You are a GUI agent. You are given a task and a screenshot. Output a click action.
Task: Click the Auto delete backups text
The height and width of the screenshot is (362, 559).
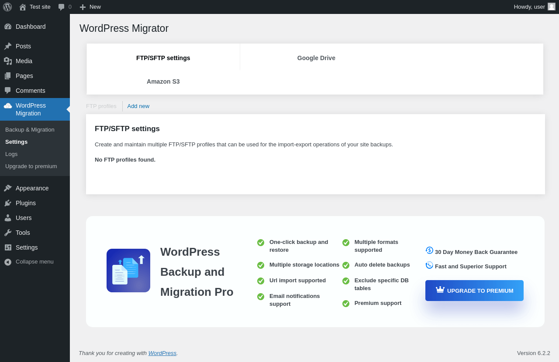tap(382, 265)
